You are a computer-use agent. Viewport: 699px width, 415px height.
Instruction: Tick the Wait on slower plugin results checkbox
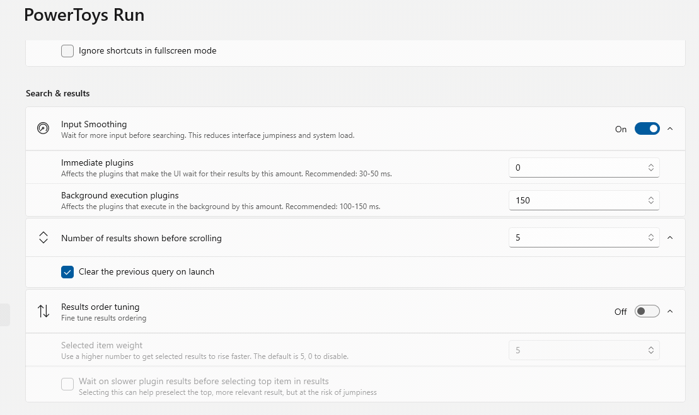[x=67, y=384]
